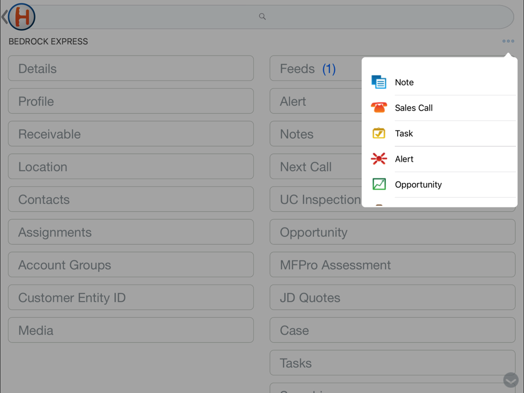
Task: Tap the red Alert starburst icon
Action: click(379, 159)
